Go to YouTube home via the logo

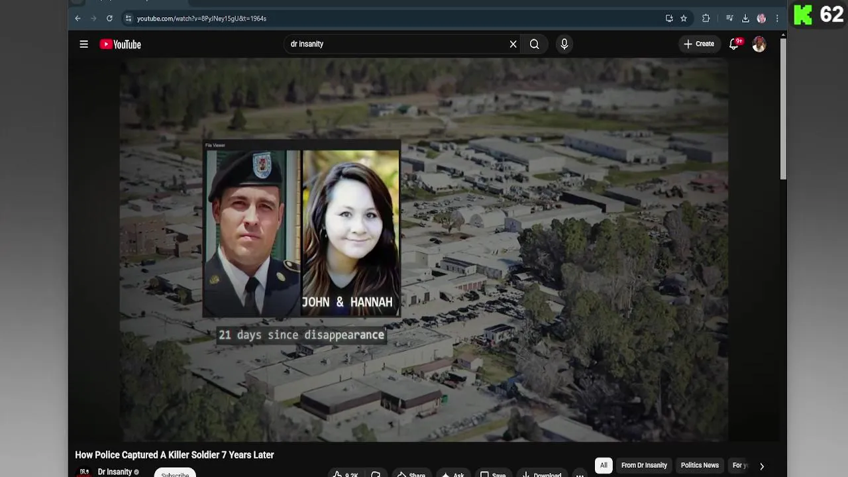[x=121, y=44]
